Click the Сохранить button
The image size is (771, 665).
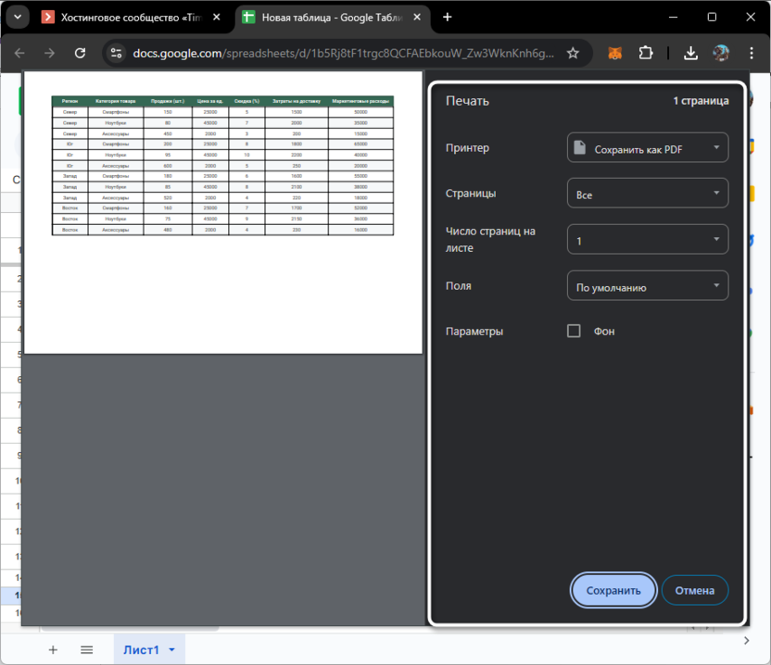613,590
